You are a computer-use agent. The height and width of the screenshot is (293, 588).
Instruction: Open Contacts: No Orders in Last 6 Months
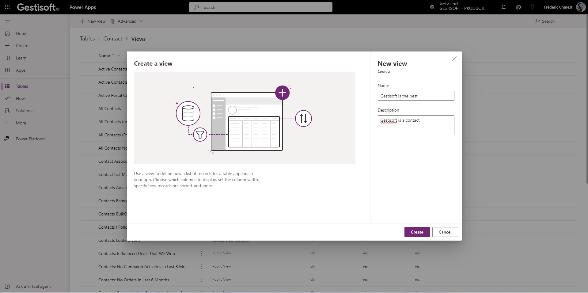pyautogui.click(x=134, y=280)
